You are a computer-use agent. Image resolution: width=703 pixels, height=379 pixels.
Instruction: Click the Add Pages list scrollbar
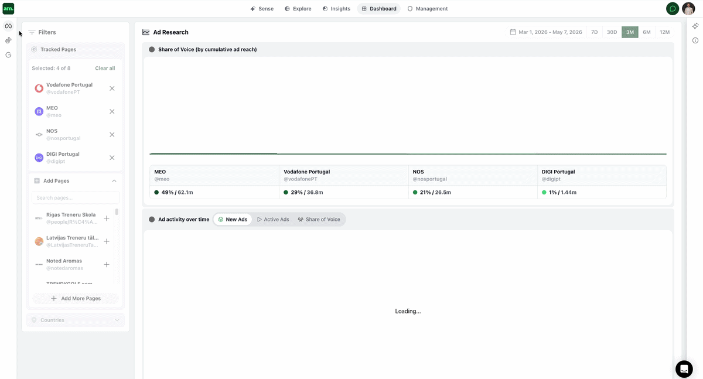pyautogui.click(x=117, y=212)
